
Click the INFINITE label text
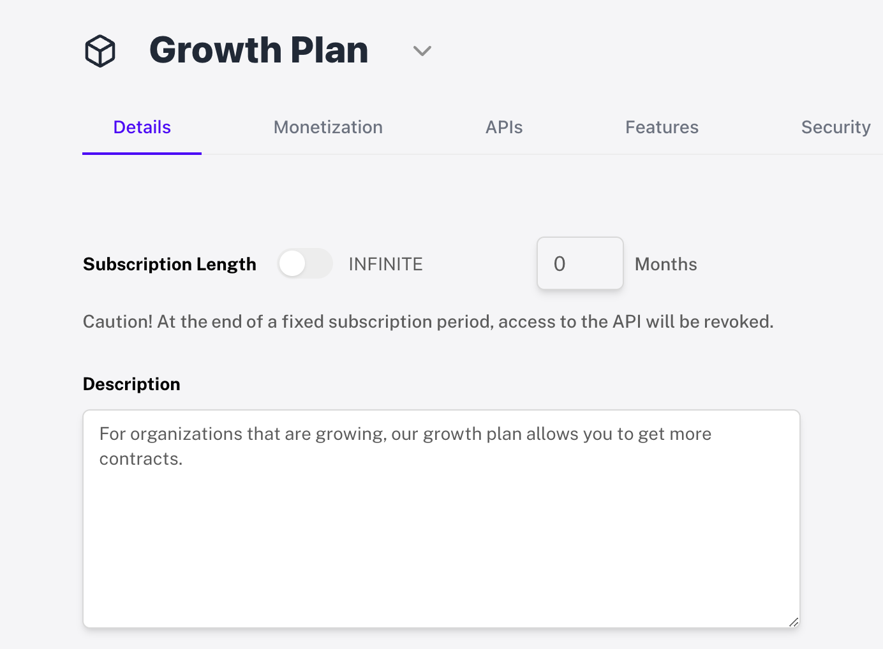coord(385,263)
